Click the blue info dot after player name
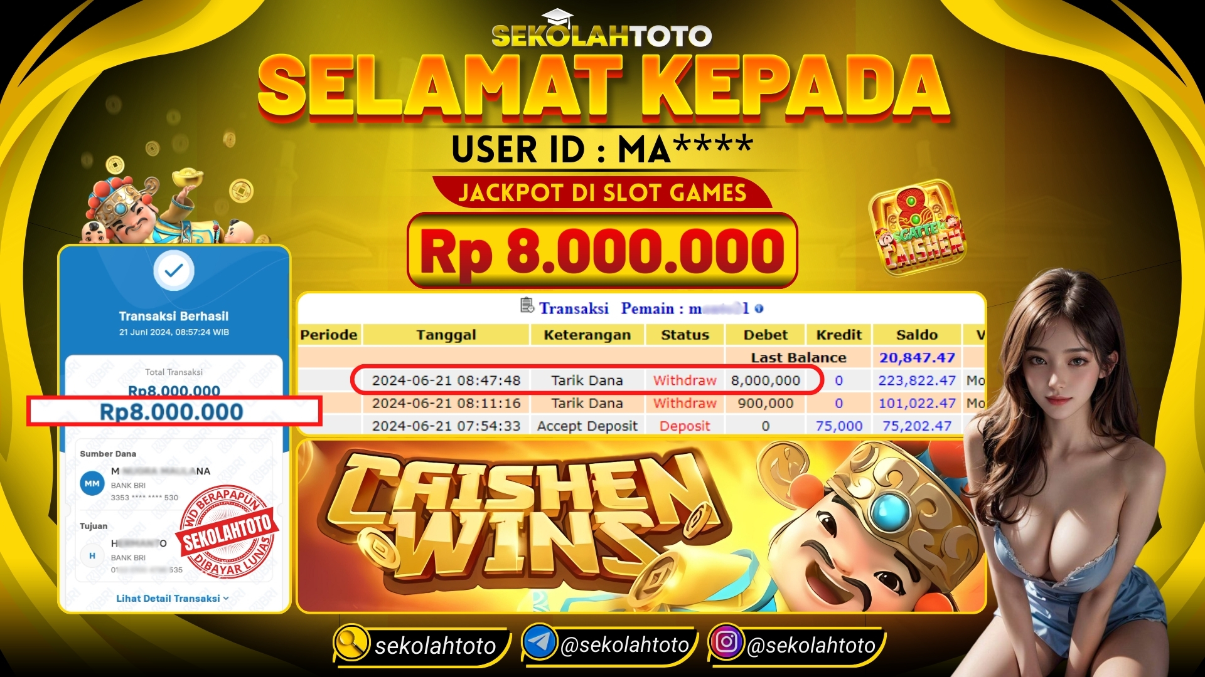 759,308
